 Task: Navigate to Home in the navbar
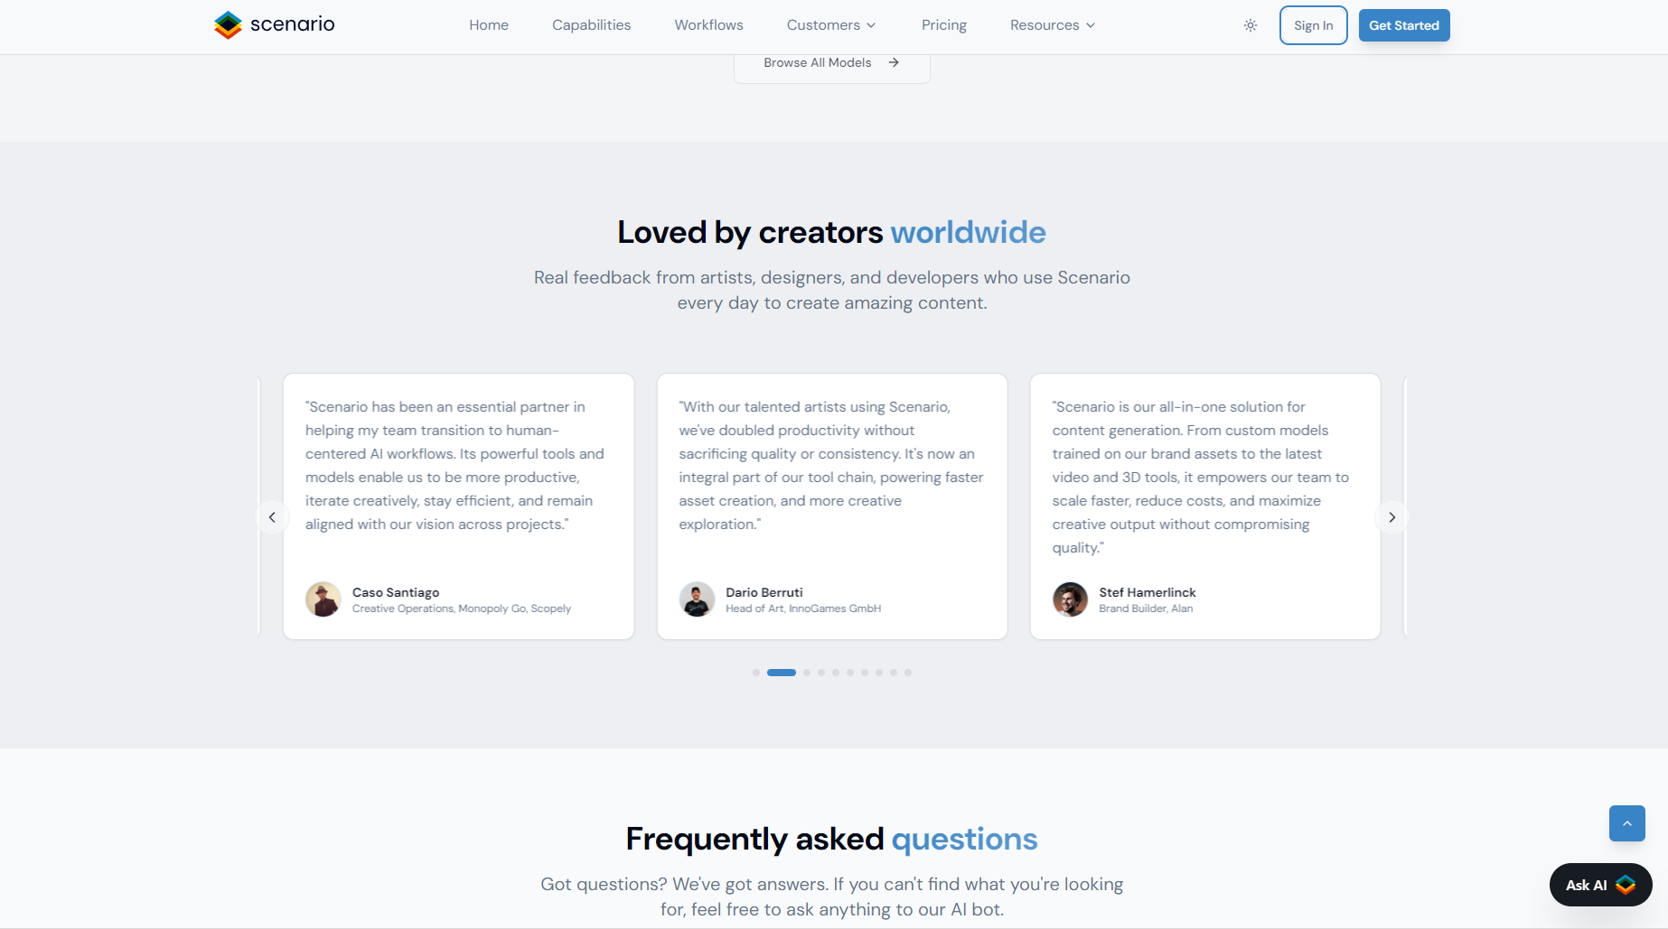[x=488, y=25]
